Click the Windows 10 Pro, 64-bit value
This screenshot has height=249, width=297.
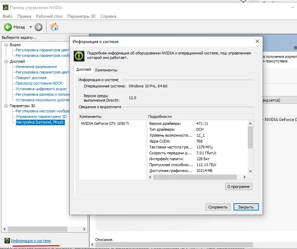coord(148,86)
